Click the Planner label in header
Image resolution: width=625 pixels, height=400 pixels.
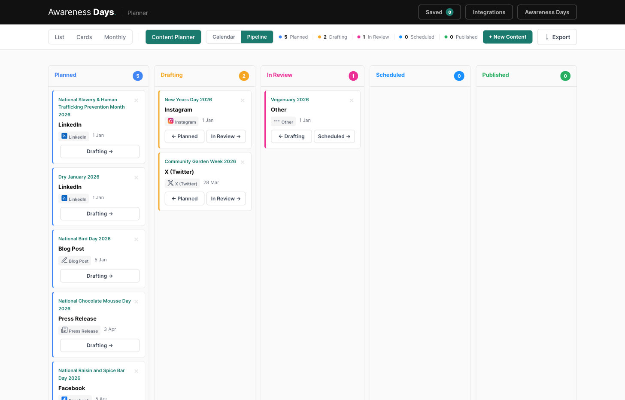click(x=137, y=13)
